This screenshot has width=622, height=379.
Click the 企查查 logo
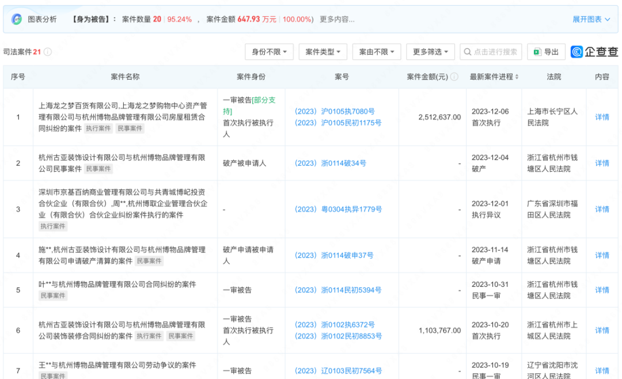coord(594,52)
